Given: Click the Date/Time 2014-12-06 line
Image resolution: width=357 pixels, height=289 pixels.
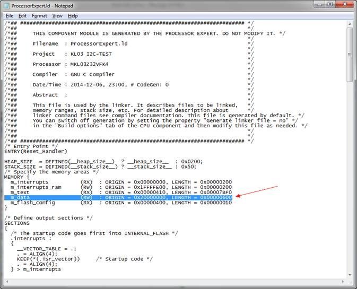Looking at the screenshot, I should (x=101, y=85).
